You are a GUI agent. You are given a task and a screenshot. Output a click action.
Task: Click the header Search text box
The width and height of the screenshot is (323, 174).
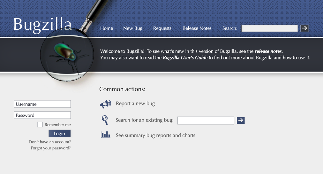point(269,28)
